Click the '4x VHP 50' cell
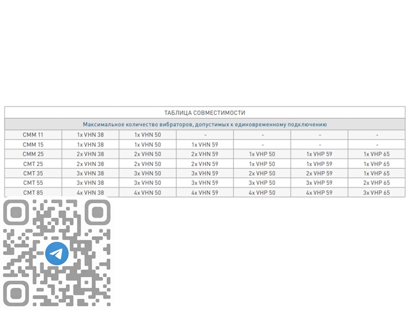Screen dimensions: 414x310 coord(262,193)
